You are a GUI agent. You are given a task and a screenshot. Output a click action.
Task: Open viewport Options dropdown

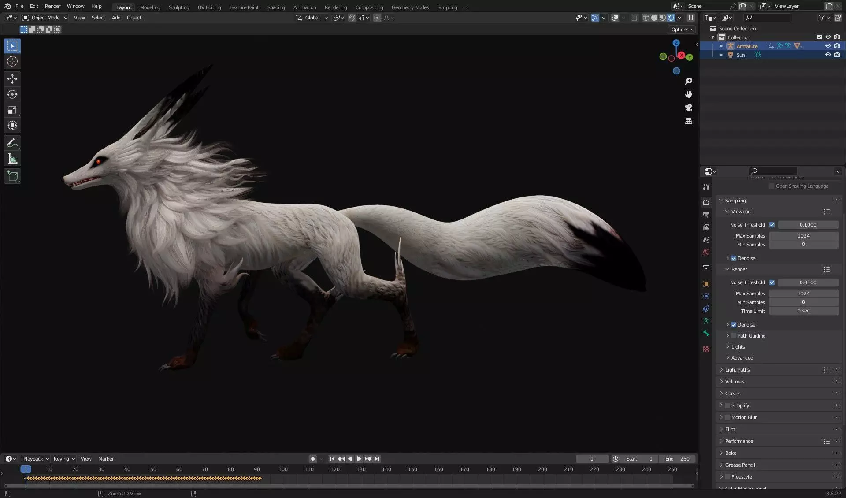click(x=683, y=30)
